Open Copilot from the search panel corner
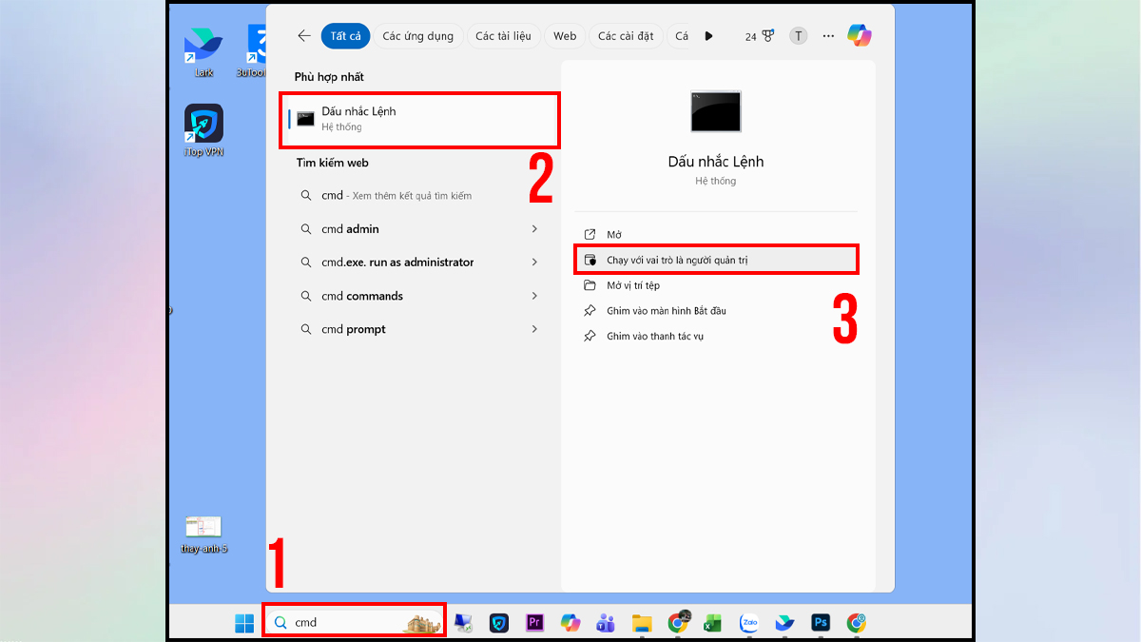 (x=860, y=35)
